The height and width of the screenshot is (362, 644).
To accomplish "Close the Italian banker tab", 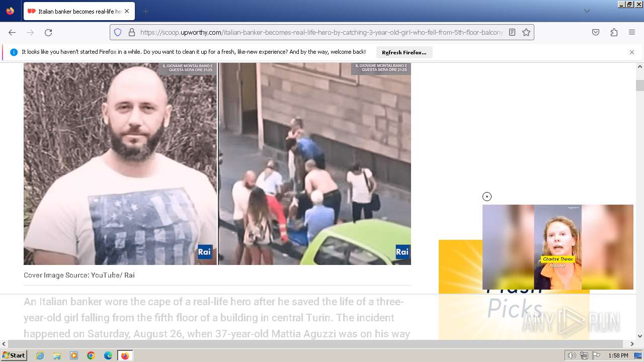I will [127, 11].
